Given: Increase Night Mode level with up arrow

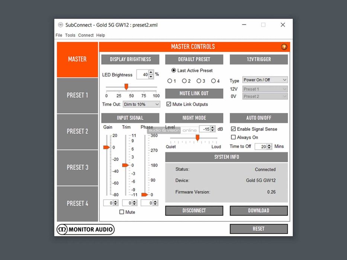Looking at the screenshot, I should (213, 127).
